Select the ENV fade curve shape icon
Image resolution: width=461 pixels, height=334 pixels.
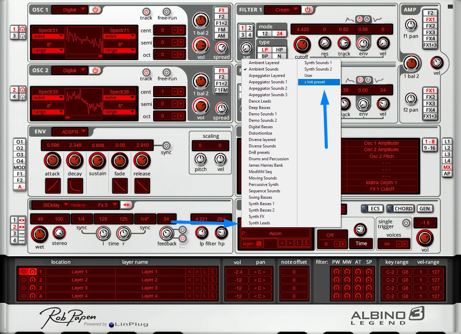(120, 186)
